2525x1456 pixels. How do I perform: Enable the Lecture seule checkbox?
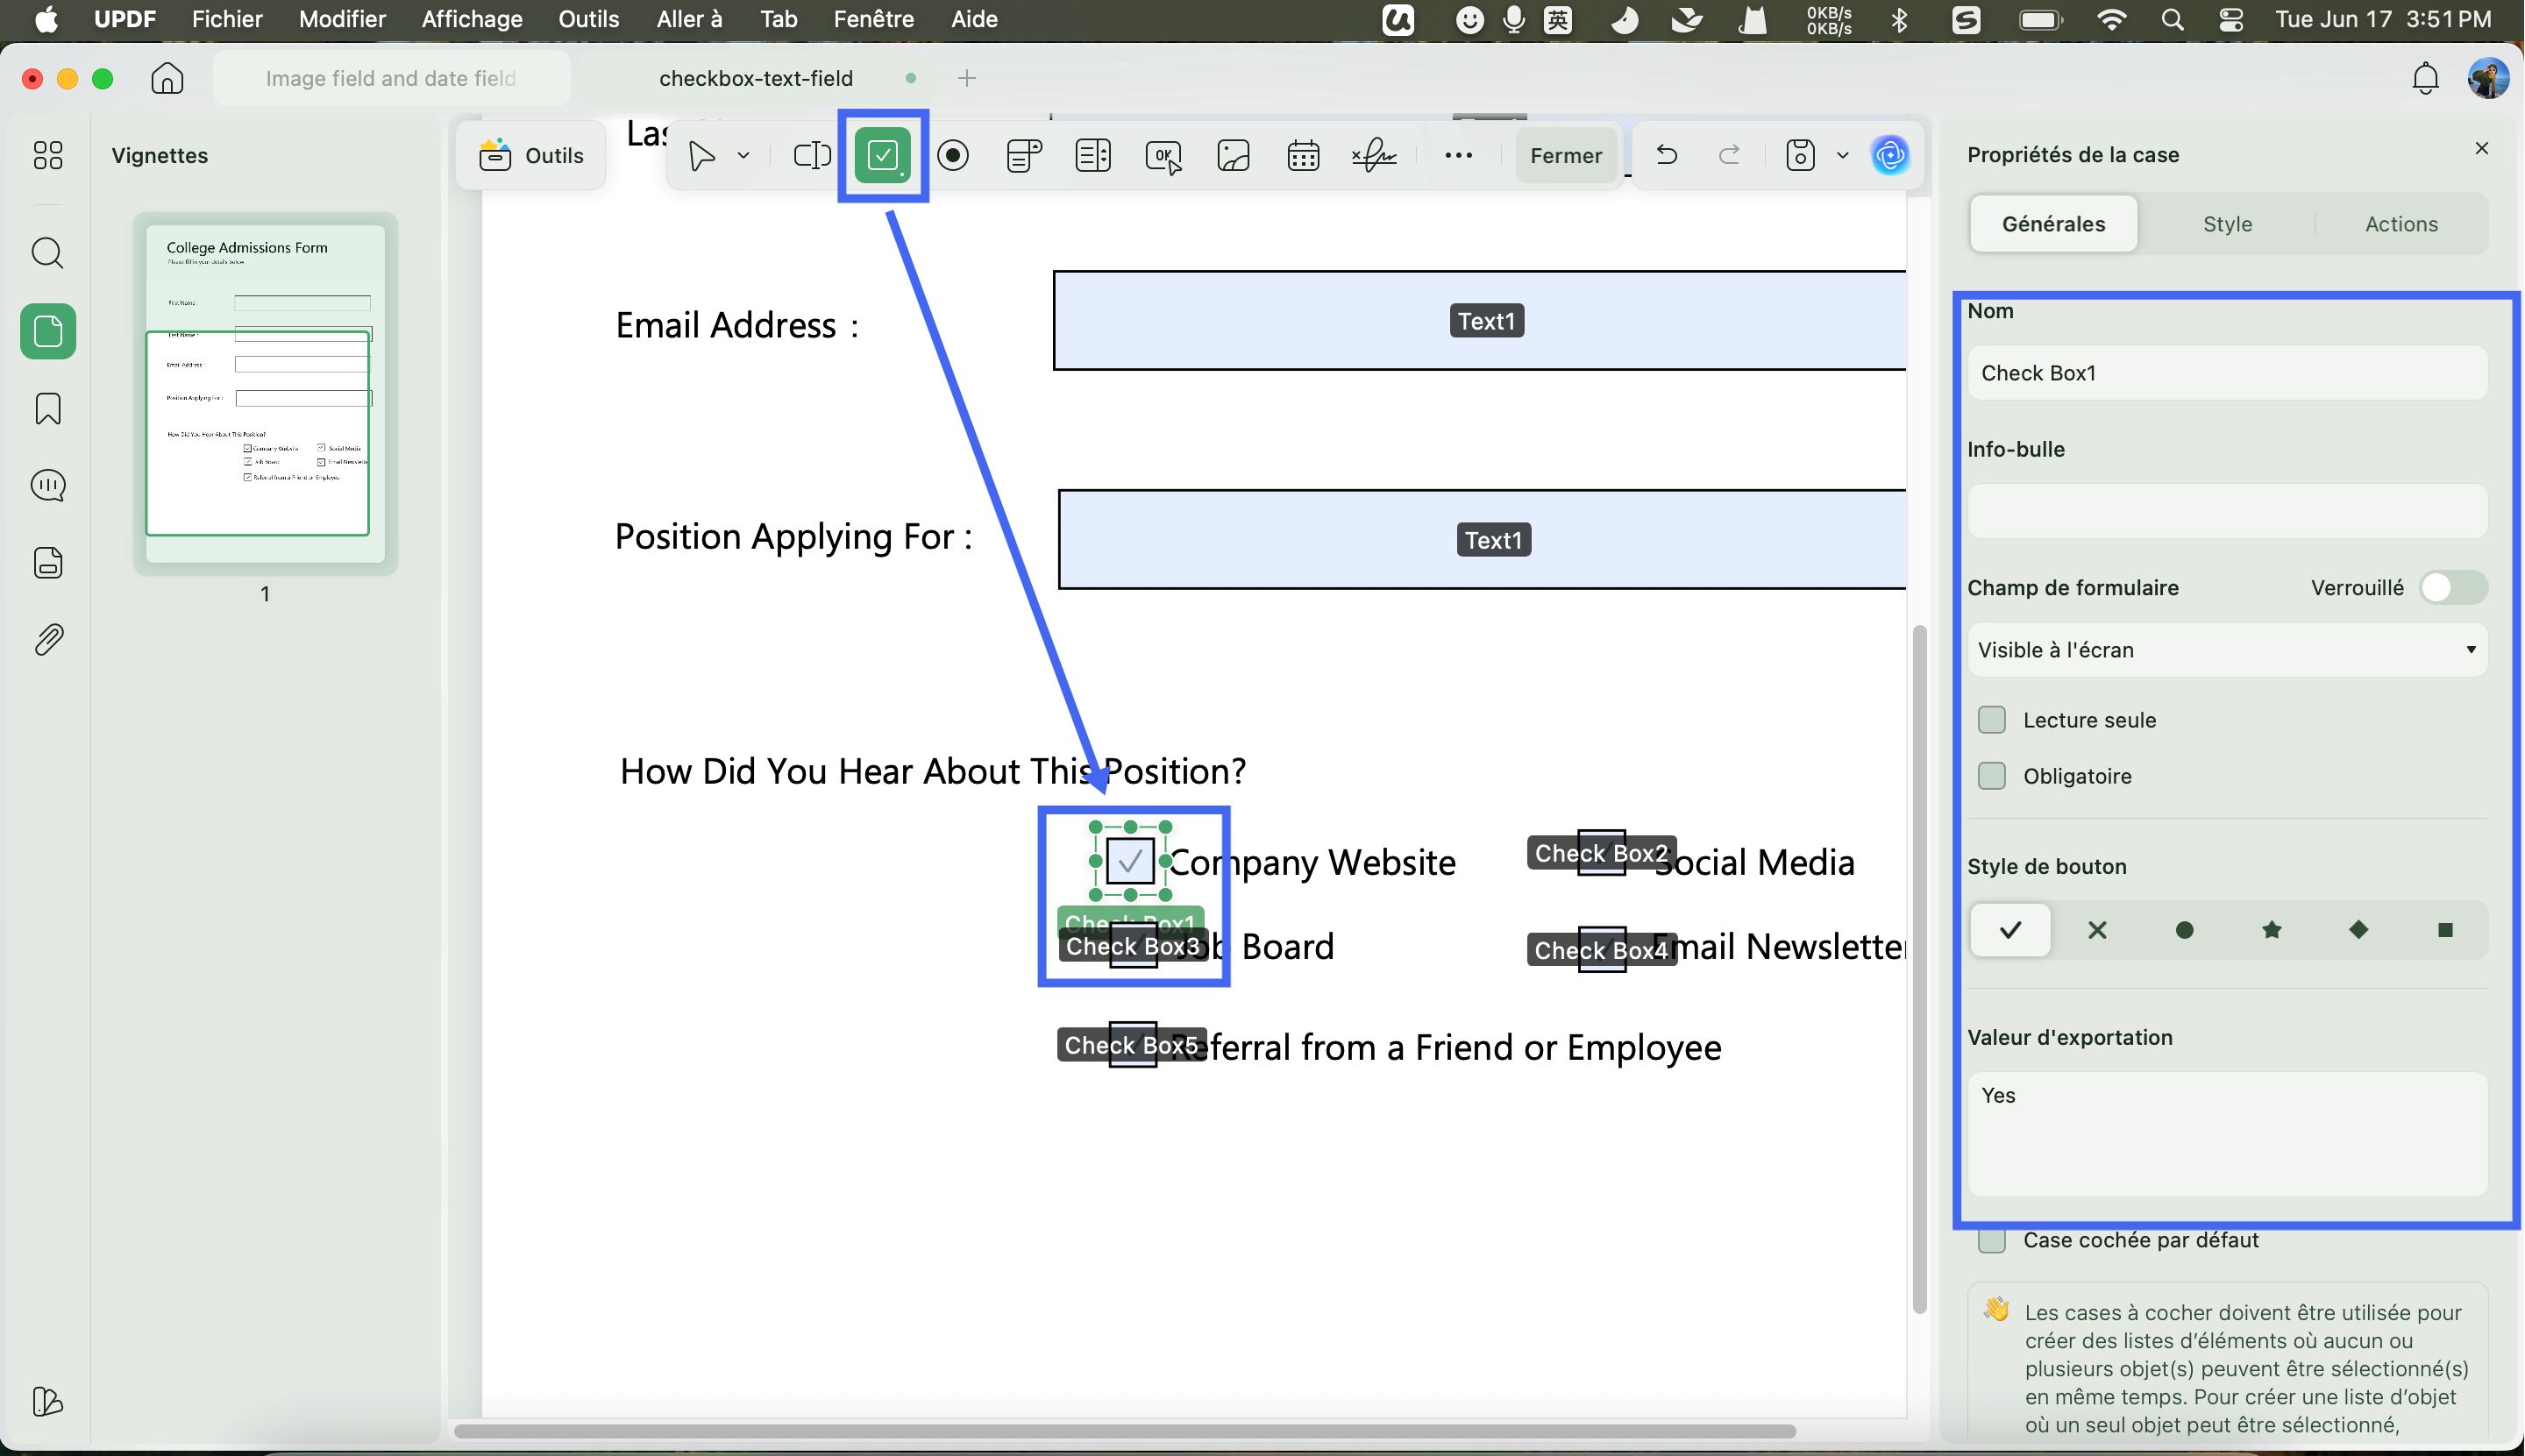[1992, 720]
